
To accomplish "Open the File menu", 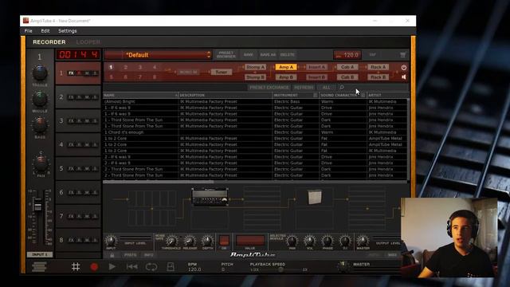I will 29,31.
